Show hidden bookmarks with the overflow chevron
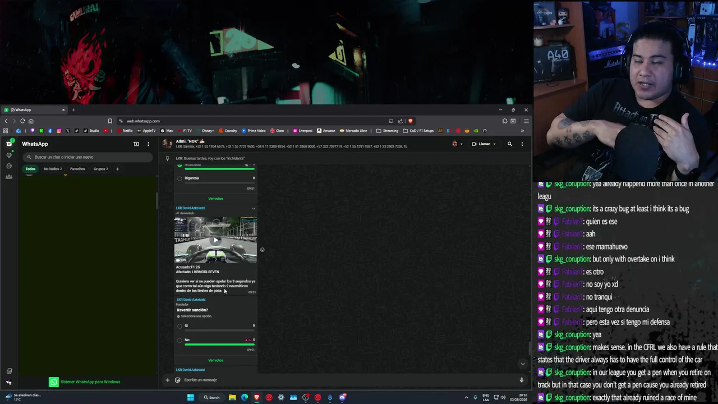 (522, 131)
